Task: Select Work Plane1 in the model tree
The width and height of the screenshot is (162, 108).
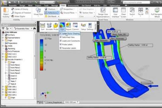Action: [14, 65]
